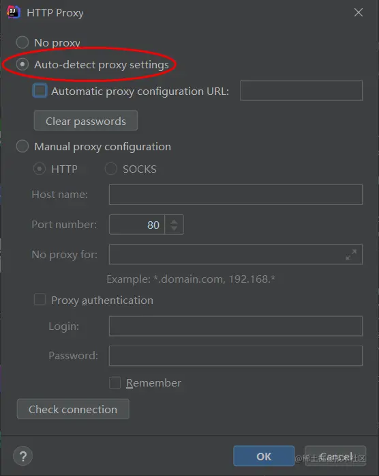Click the Login input field
Viewport: 379px width, 476px height.
(236, 326)
